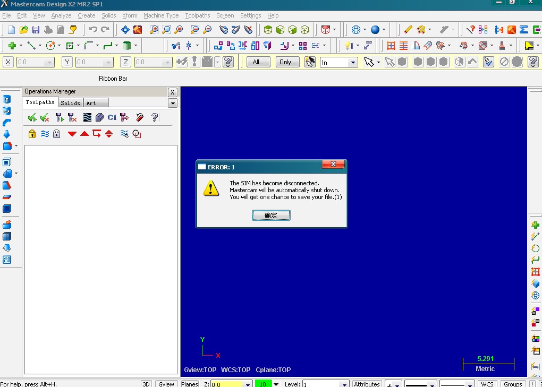Click the green color swatch labeled 10
Screen dimensions: 542x387
pyautogui.click(x=264, y=383)
